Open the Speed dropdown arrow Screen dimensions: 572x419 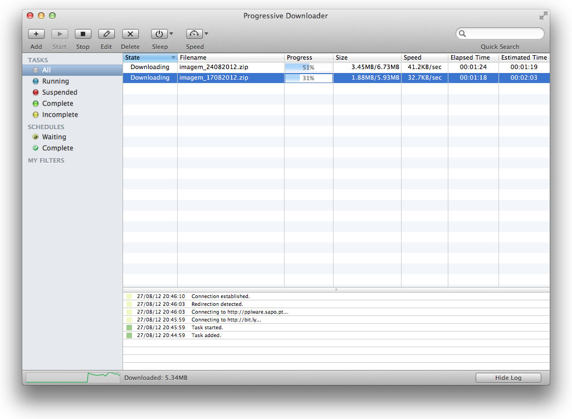207,34
